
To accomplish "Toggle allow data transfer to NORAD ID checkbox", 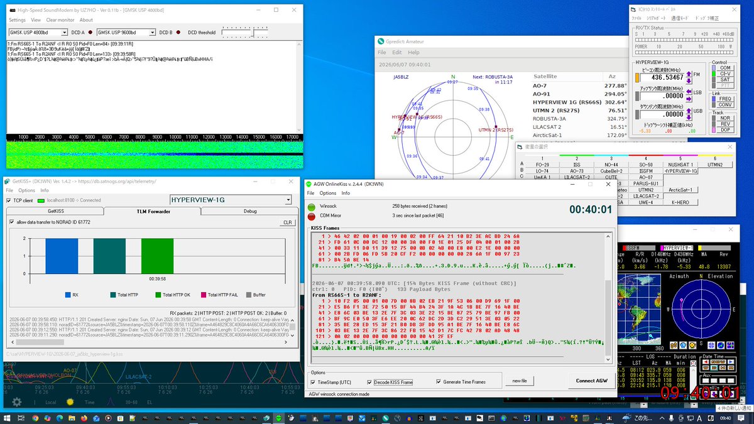I will point(11,222).
